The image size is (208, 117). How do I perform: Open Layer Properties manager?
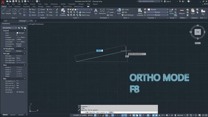pos(63,12)
